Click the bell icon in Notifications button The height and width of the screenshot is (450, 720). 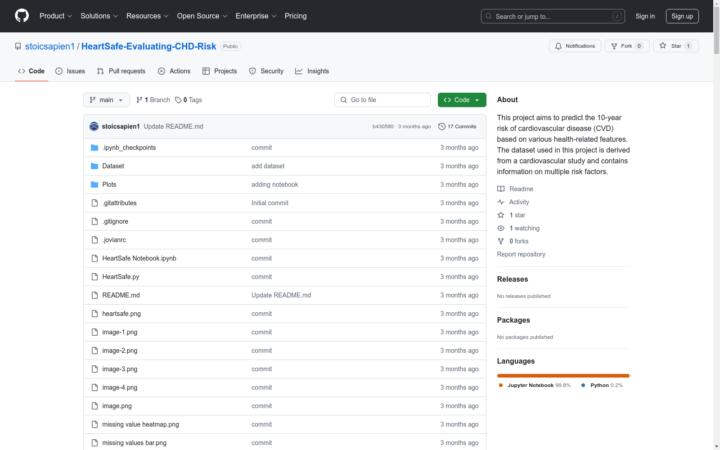[x=558, y=46]
